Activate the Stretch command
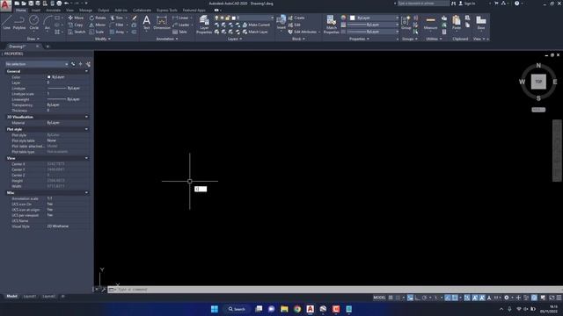The height and width of the screenshot is (316, 563). (77, 32)
